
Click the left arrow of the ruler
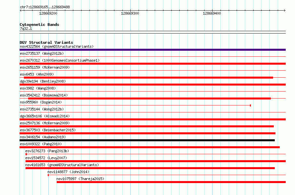21,10
